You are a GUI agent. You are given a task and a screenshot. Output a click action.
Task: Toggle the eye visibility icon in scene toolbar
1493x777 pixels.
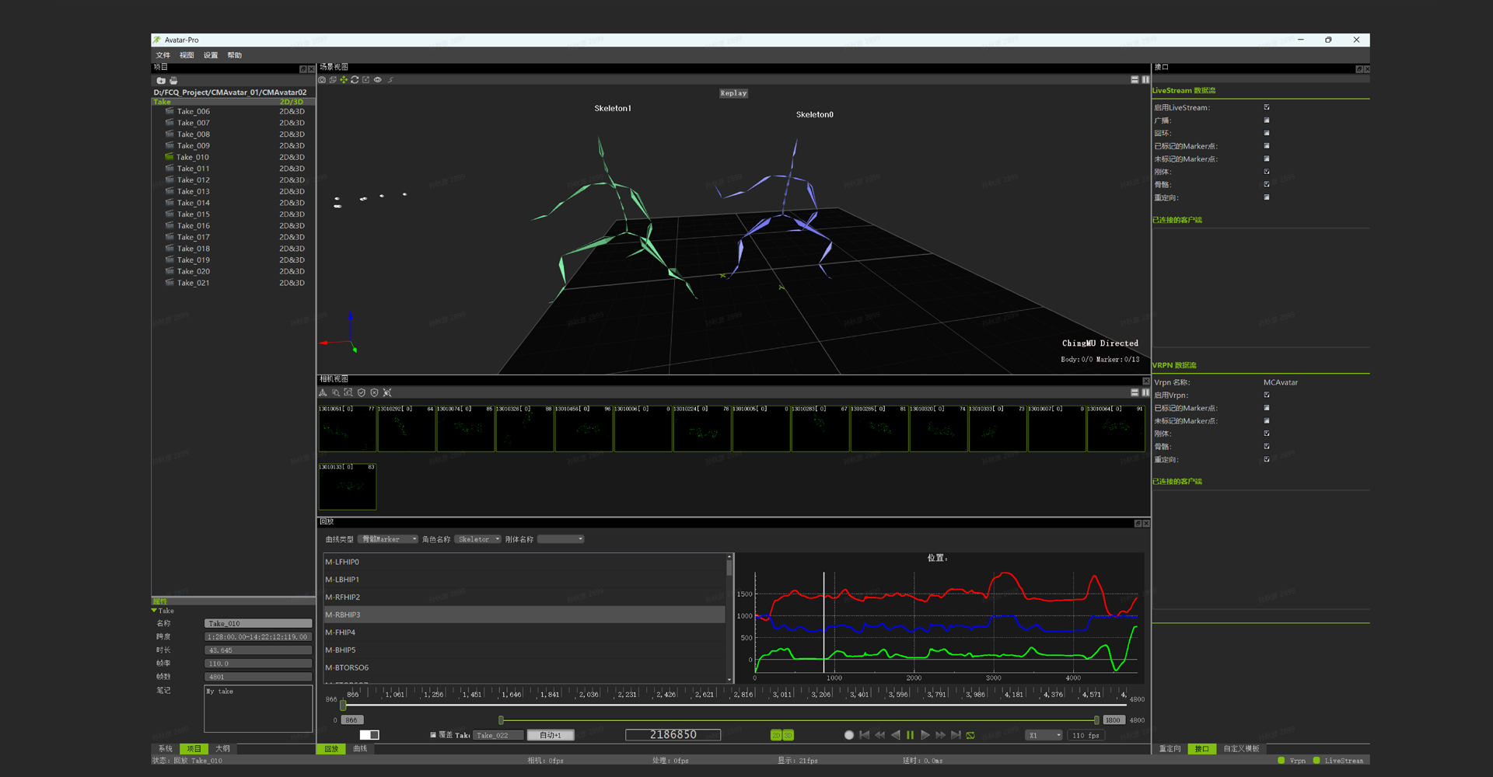[378, 80]
